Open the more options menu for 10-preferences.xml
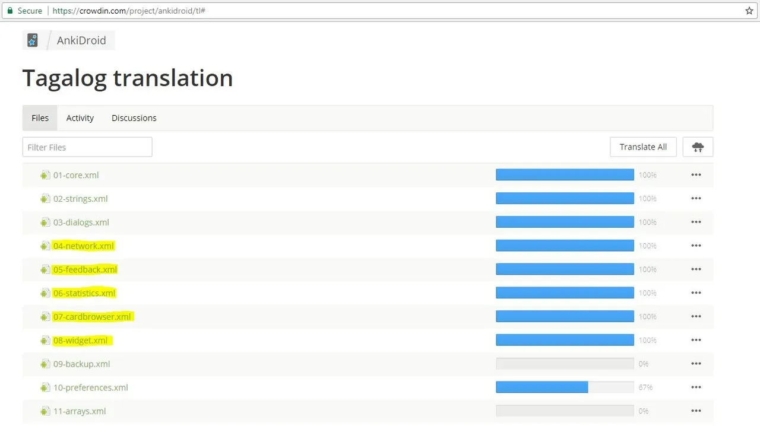Image resolution: width=760 pixels, height=426 pixels. [696, 387]
